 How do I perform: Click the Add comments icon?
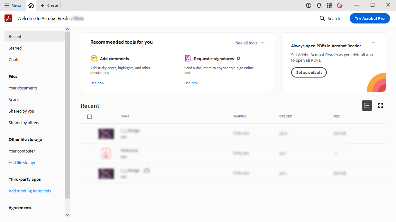point(94,59)
